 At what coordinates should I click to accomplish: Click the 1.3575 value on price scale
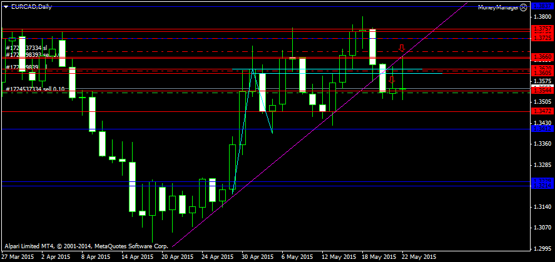pos(542,81)
